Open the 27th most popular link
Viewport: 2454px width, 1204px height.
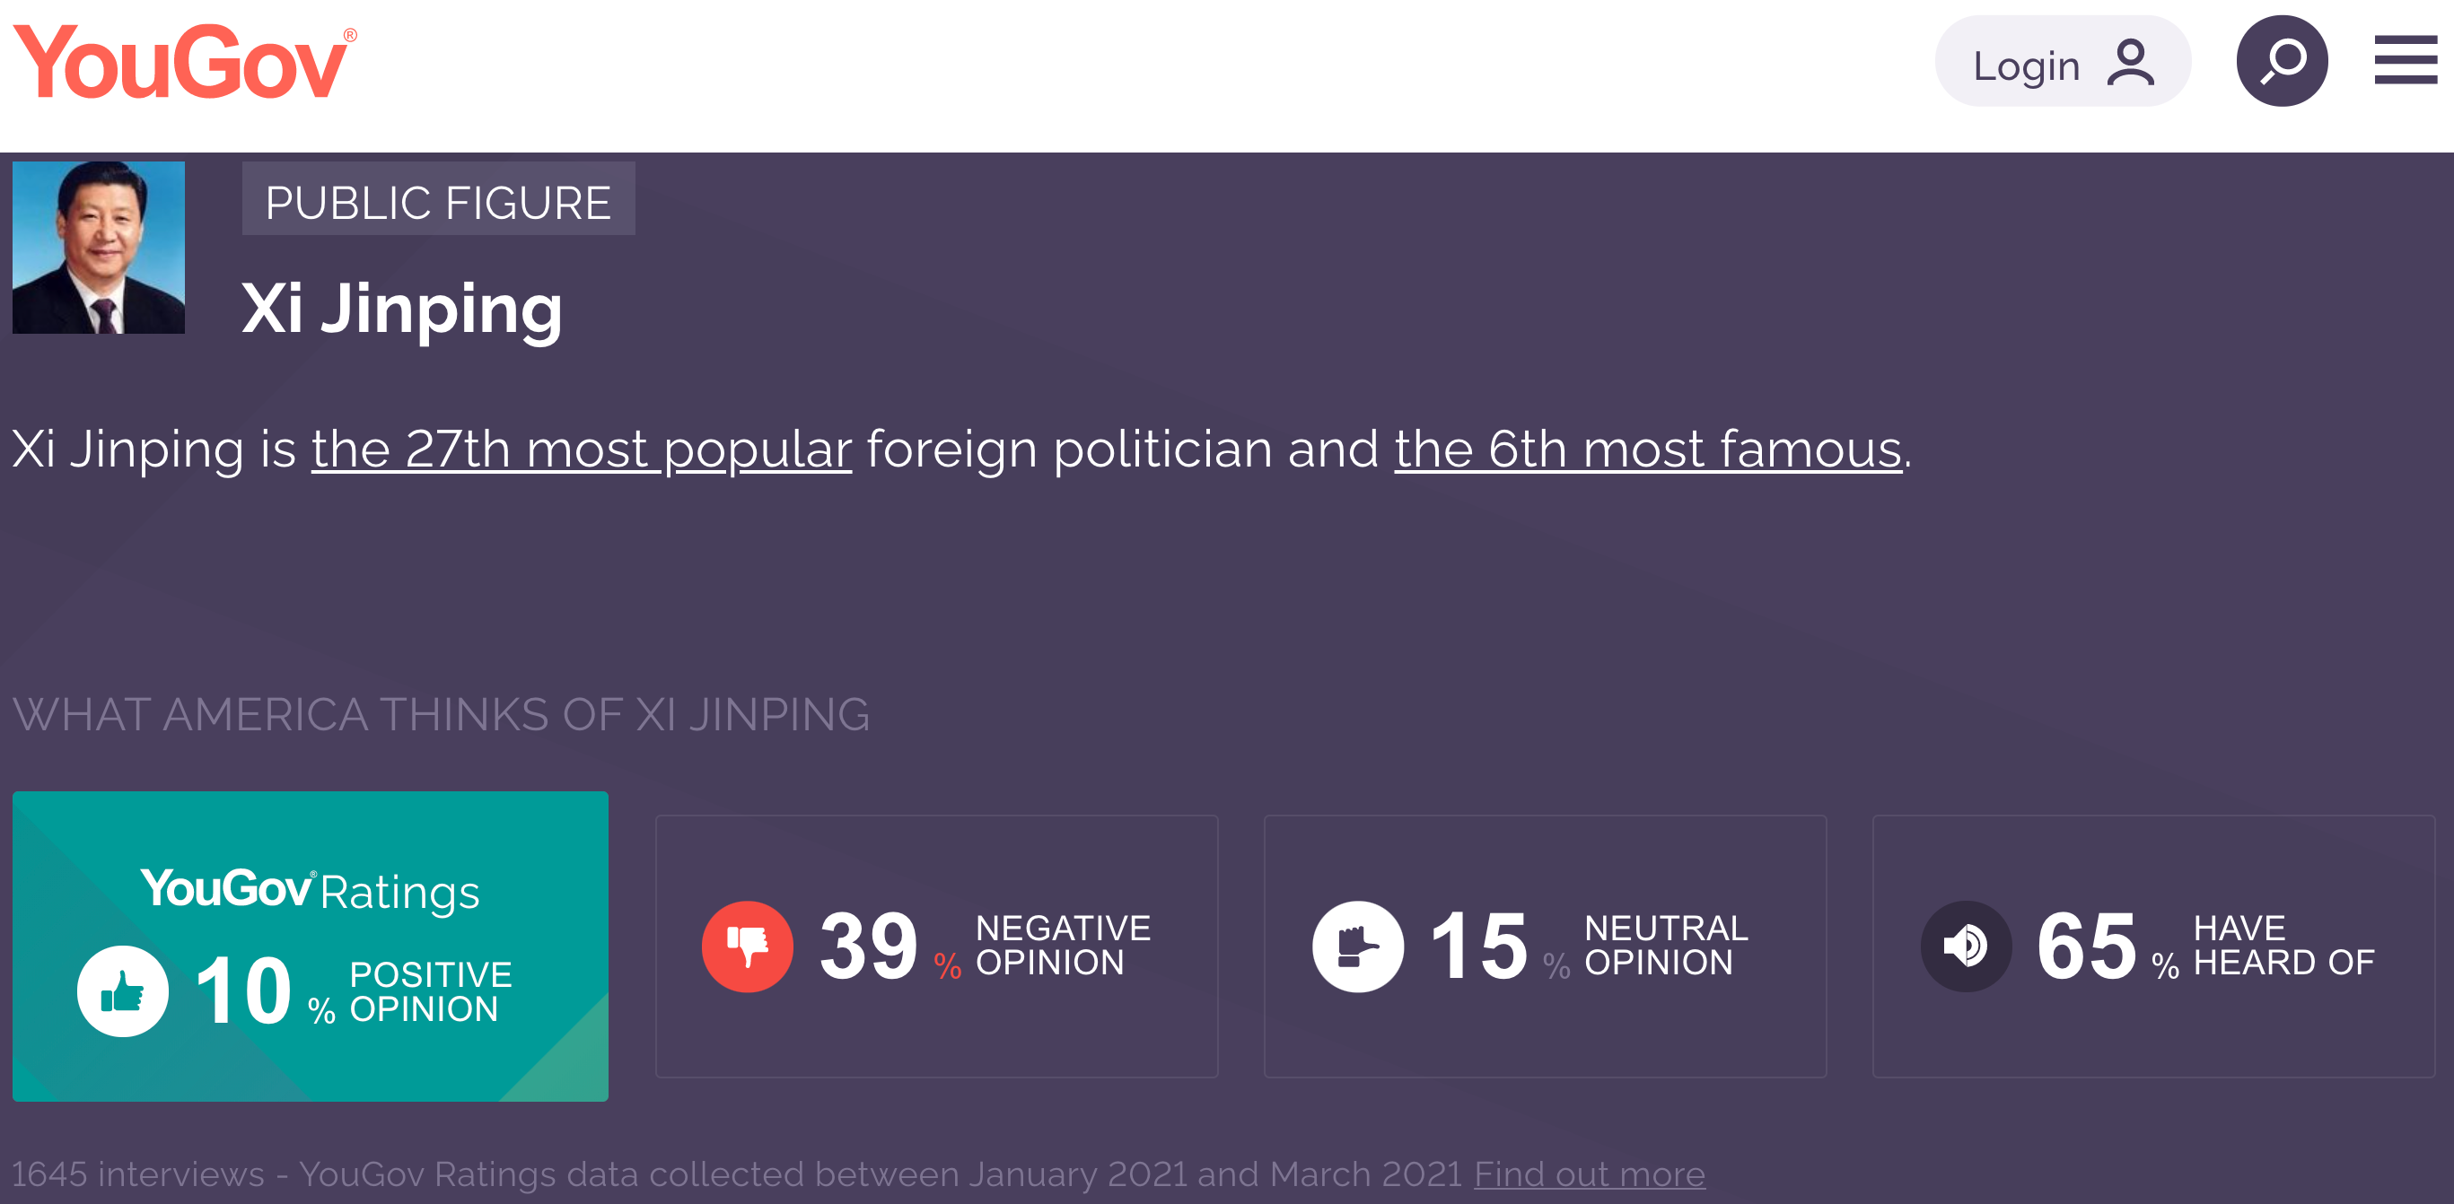pos(581,449)
